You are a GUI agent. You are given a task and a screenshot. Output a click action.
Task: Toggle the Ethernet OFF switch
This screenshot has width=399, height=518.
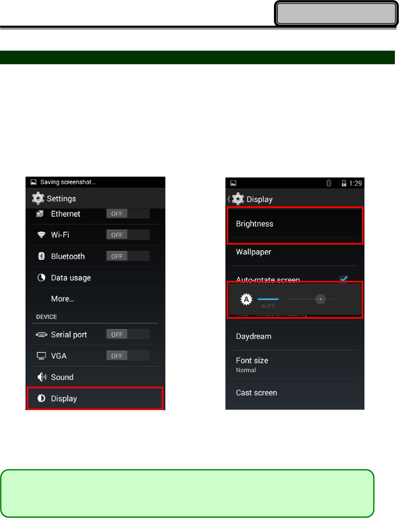tap(128, 214)
